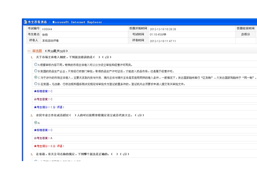Click the grader value 系统自动评卷
The height and width of the screenshot is (181, 257).
(50, 41)
